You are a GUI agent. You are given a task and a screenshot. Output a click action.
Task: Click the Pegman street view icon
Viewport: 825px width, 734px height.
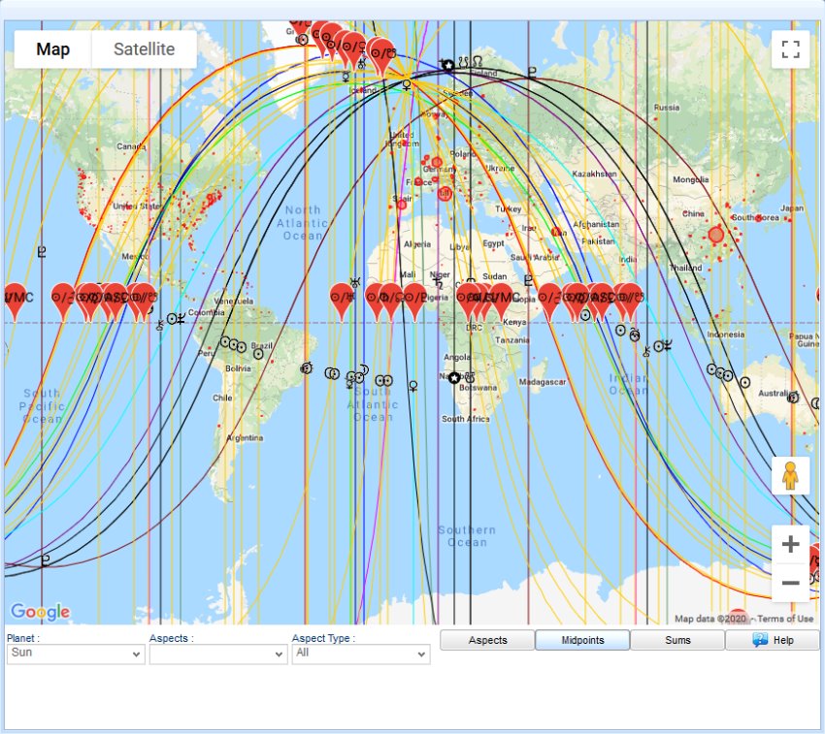tap(790, 476)
